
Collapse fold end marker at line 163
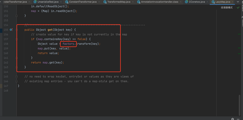[17, 67]
